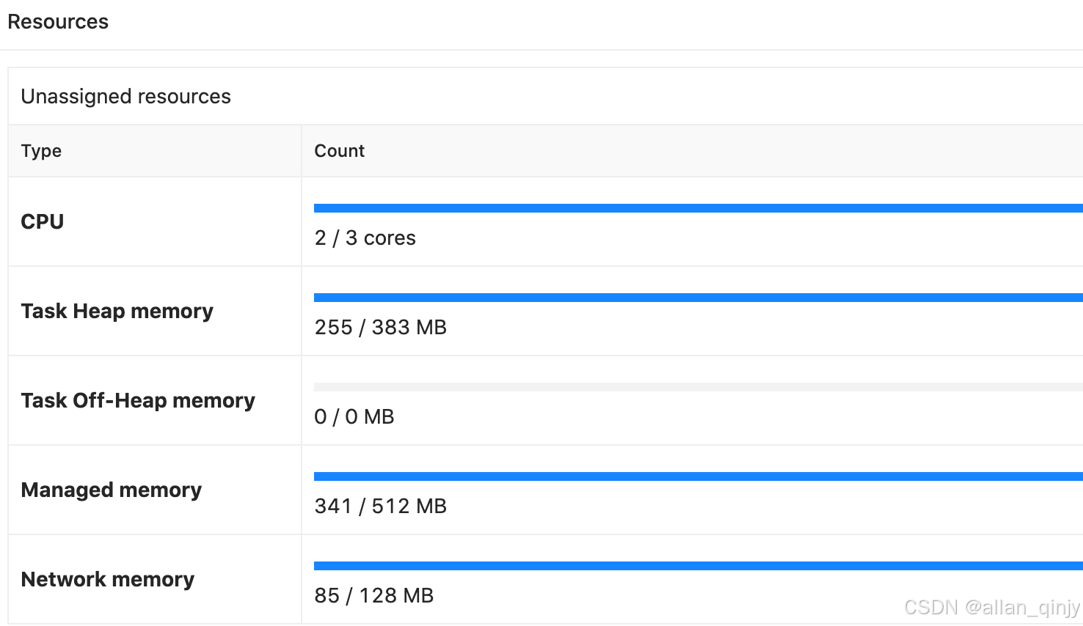Click the Network memory progress bar

click(660, 565)
